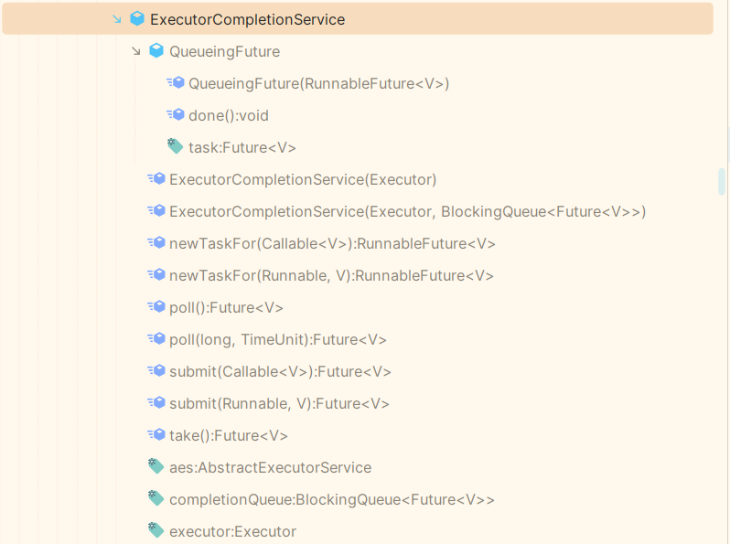
Task: Click the constructor icon for QueueingFuture(RunnableFuture<V>)
Action: (x=176, y=83)
